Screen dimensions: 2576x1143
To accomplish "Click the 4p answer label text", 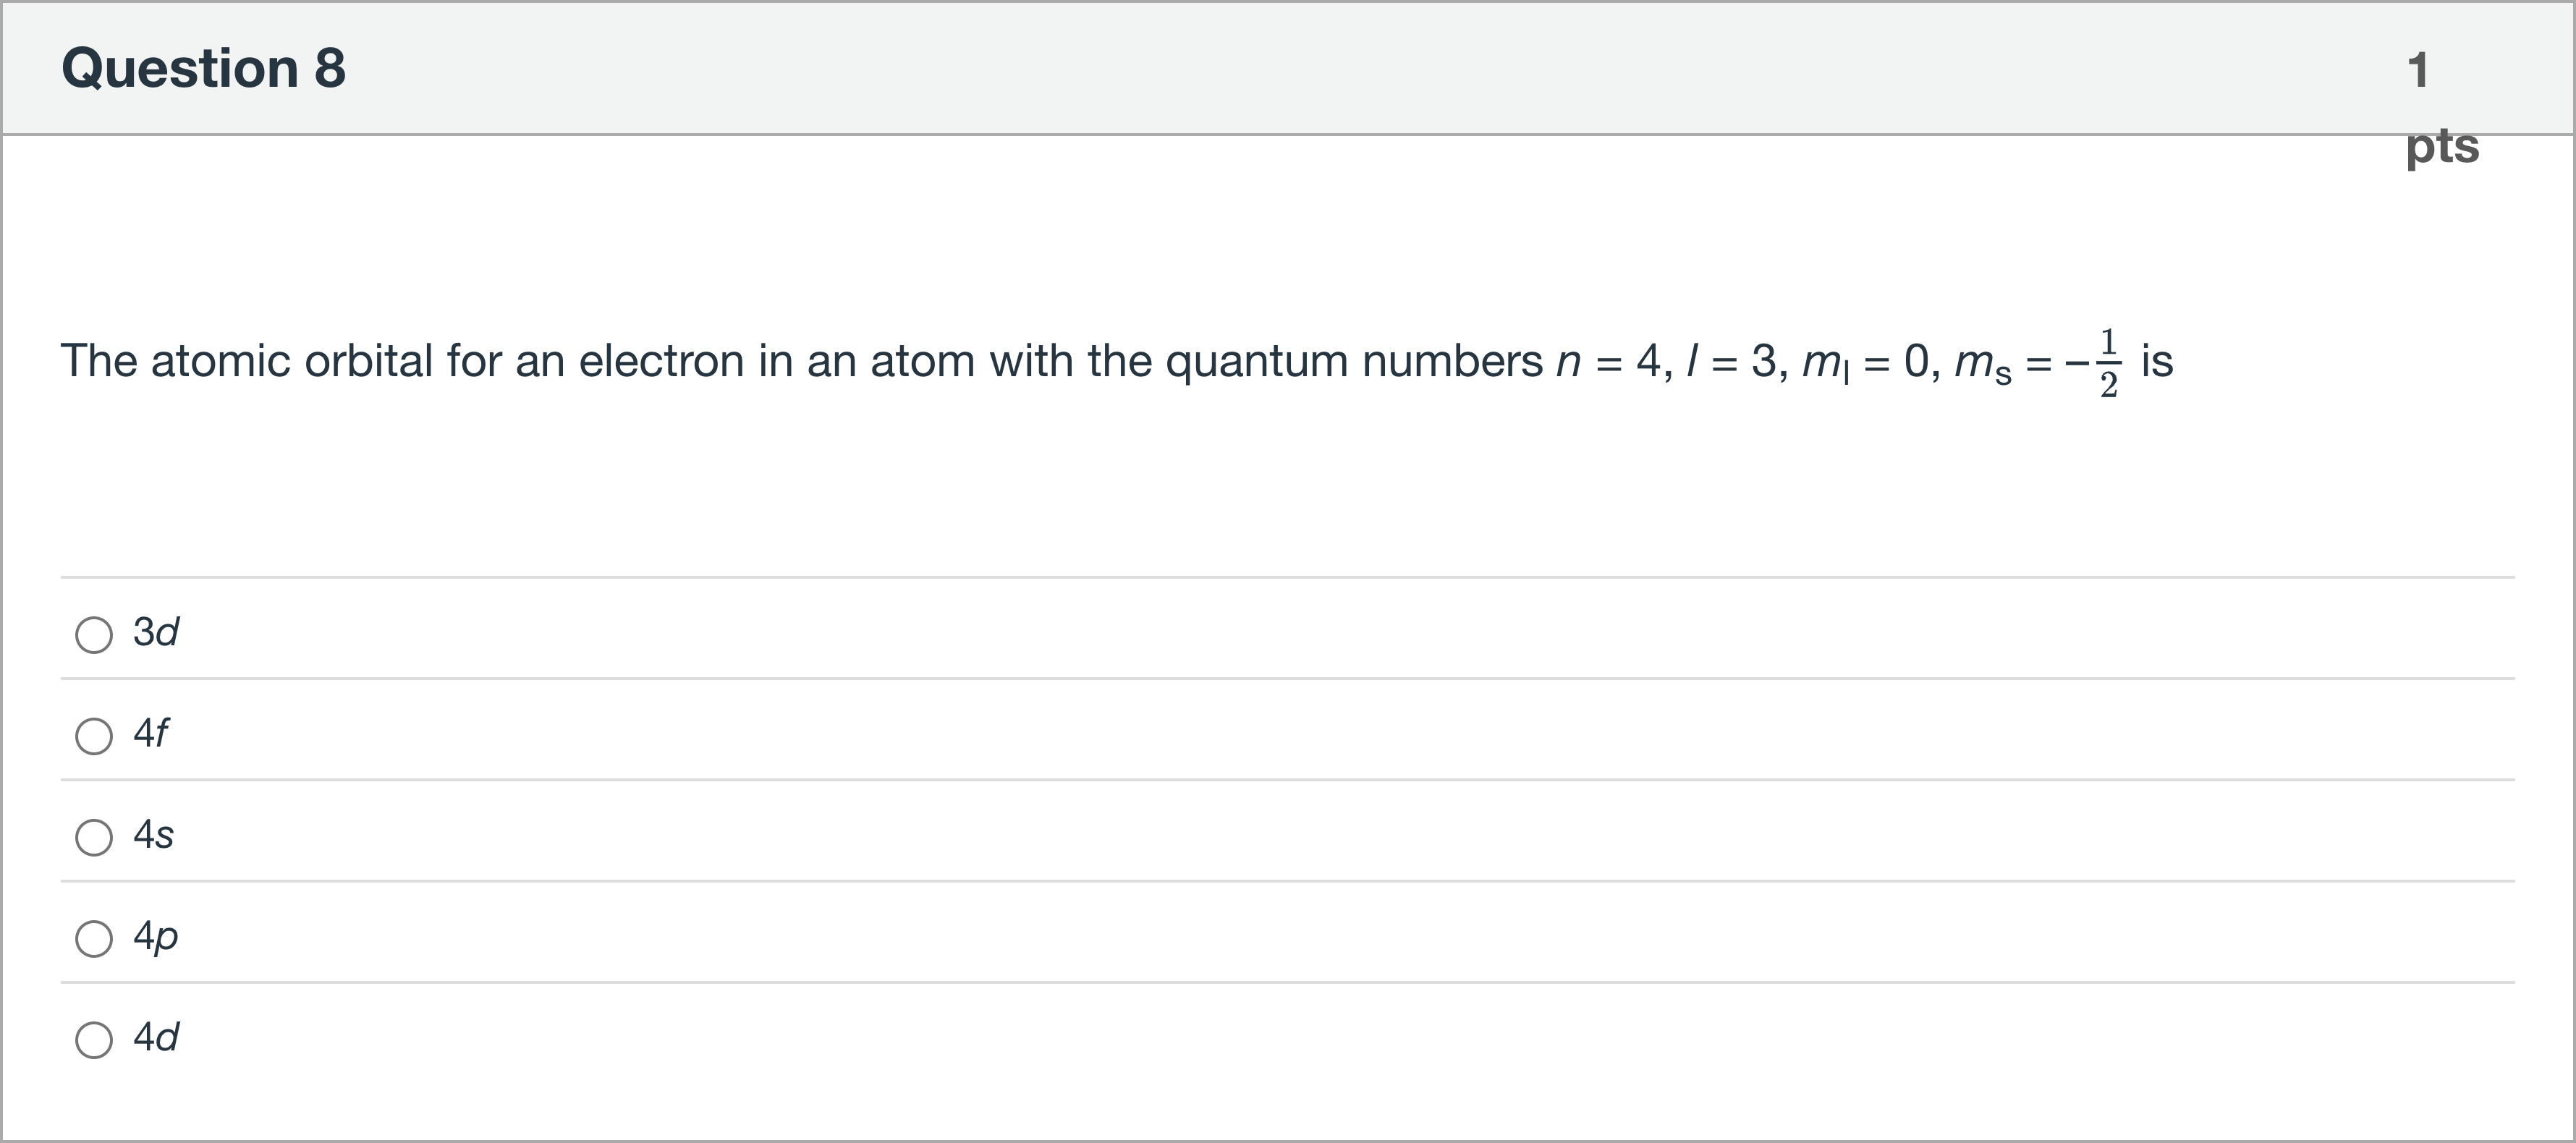I will click(155, 937).
